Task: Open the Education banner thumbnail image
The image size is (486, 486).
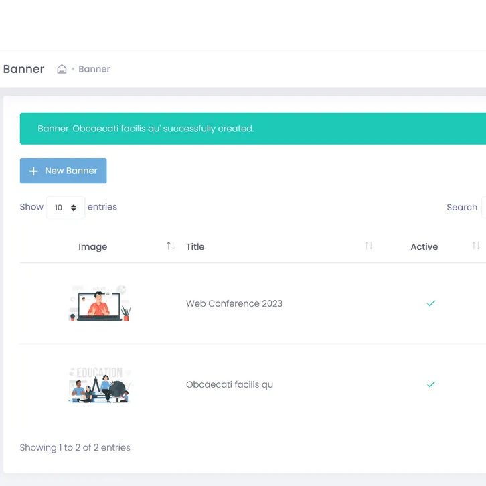Action: [99, 384]
